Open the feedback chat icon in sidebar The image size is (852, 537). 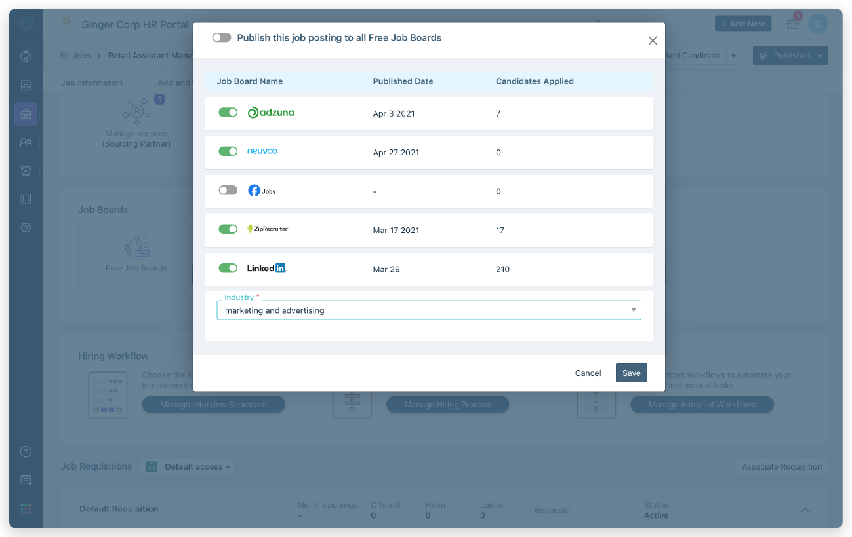(x=26, y=480)
